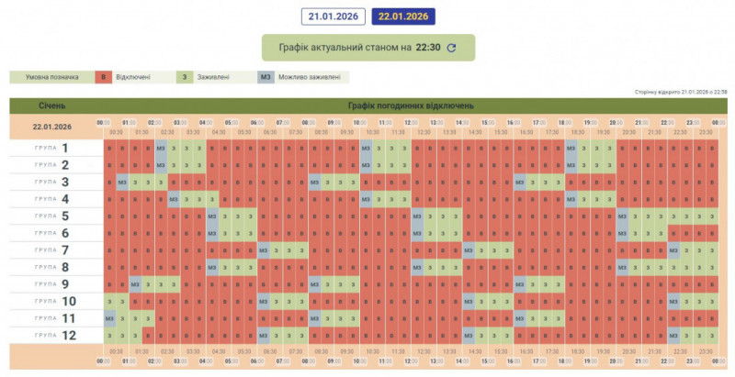Click the 'Січень' month header cell

point(52,105)
